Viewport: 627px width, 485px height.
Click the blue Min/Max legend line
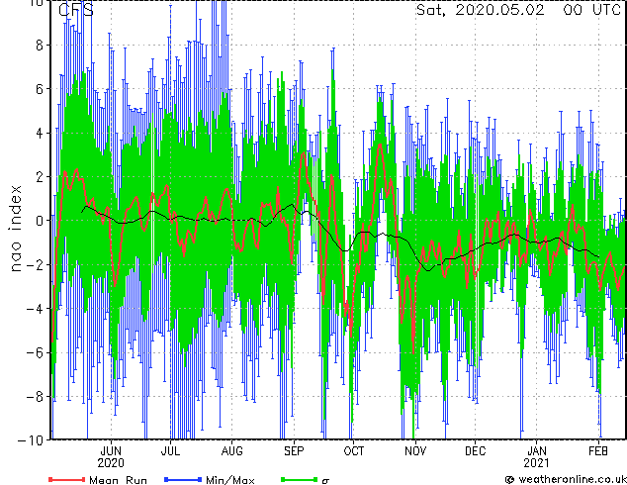[x=183, y=479]
